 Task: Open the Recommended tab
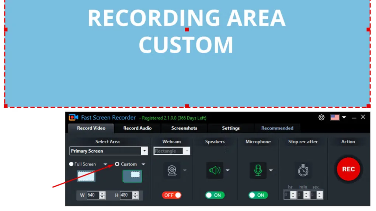[x=277, y=128]
